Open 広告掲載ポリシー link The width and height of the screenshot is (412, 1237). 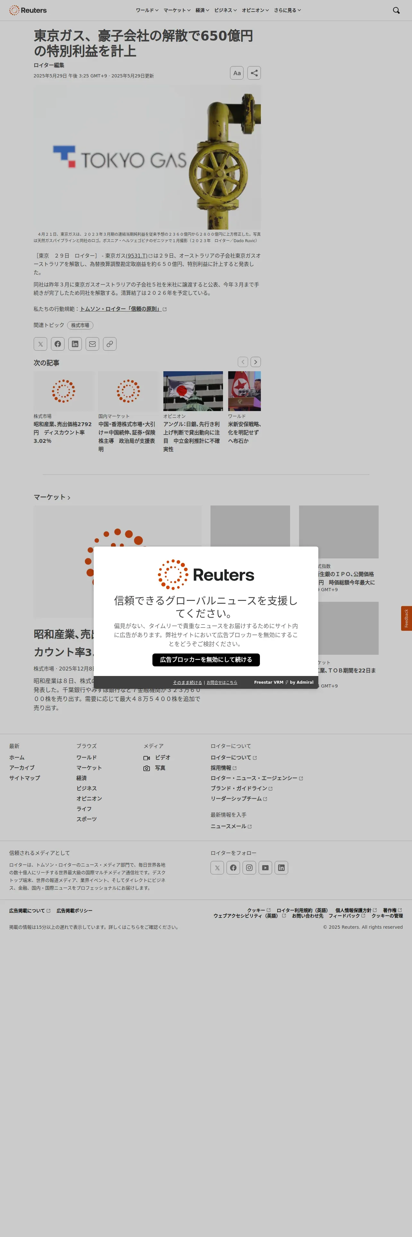[x=74, y=911]
